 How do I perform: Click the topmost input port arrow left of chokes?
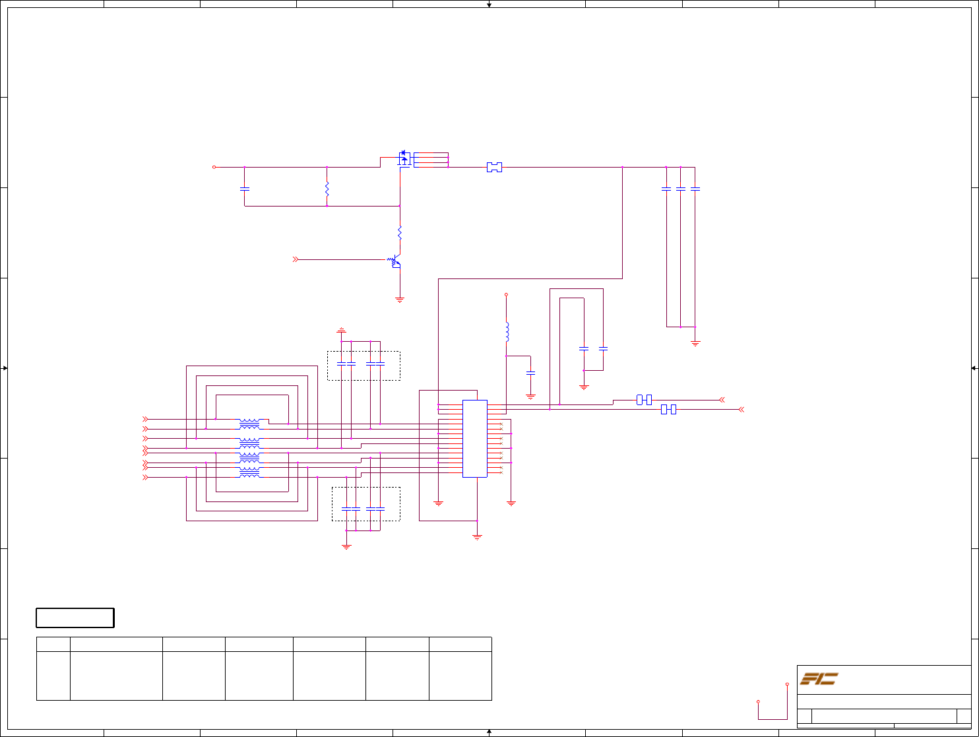point(146,419)
